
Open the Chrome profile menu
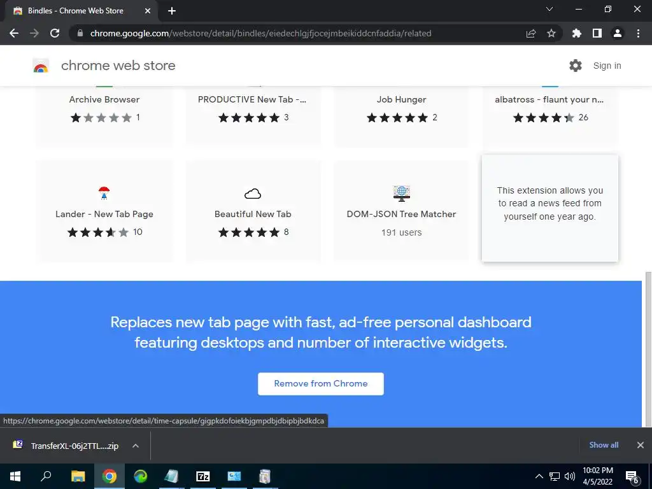tap(618, 33)
